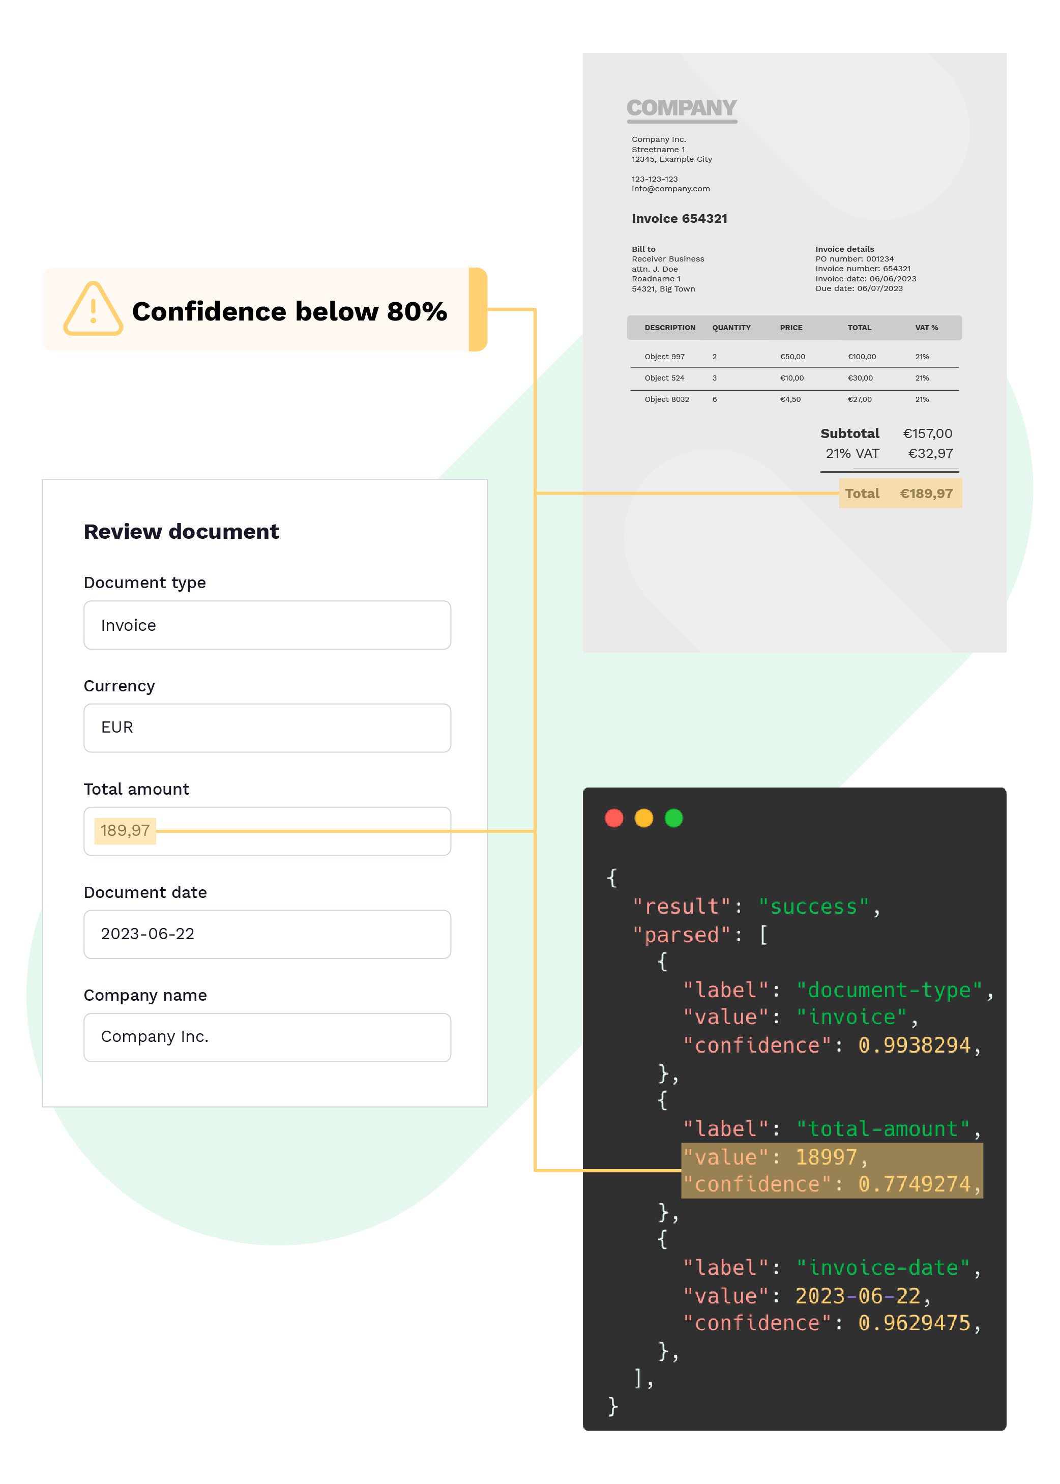Click the Object 8032 table row

pos(666,399)
